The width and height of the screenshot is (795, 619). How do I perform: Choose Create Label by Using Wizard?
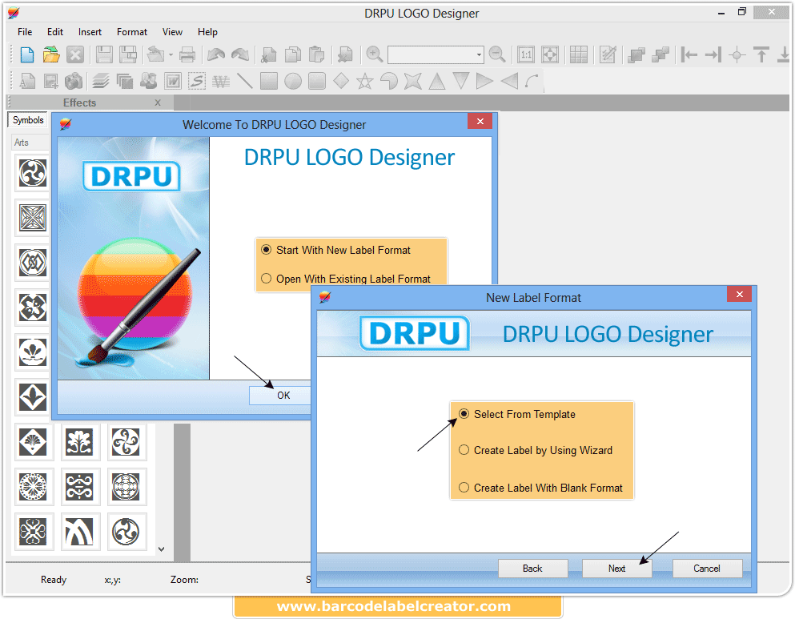click(x=464, y=450)
